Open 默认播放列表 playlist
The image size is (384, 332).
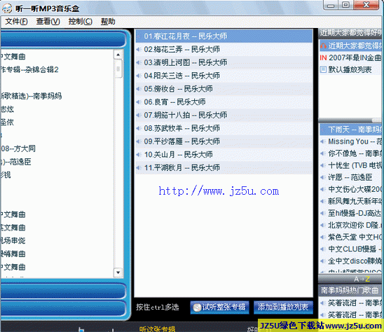pyautogui.click(x=350, y=69)
